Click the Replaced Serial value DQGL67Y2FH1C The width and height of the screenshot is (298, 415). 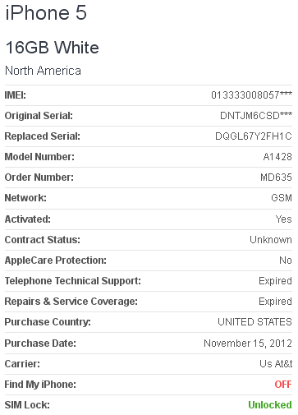[254, 136]
